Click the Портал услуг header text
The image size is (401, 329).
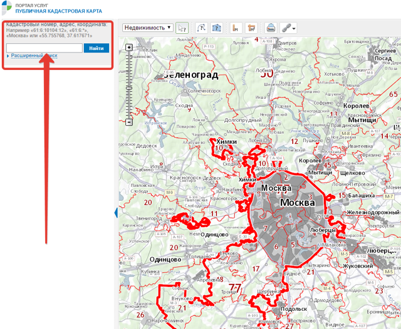(32, 5)
